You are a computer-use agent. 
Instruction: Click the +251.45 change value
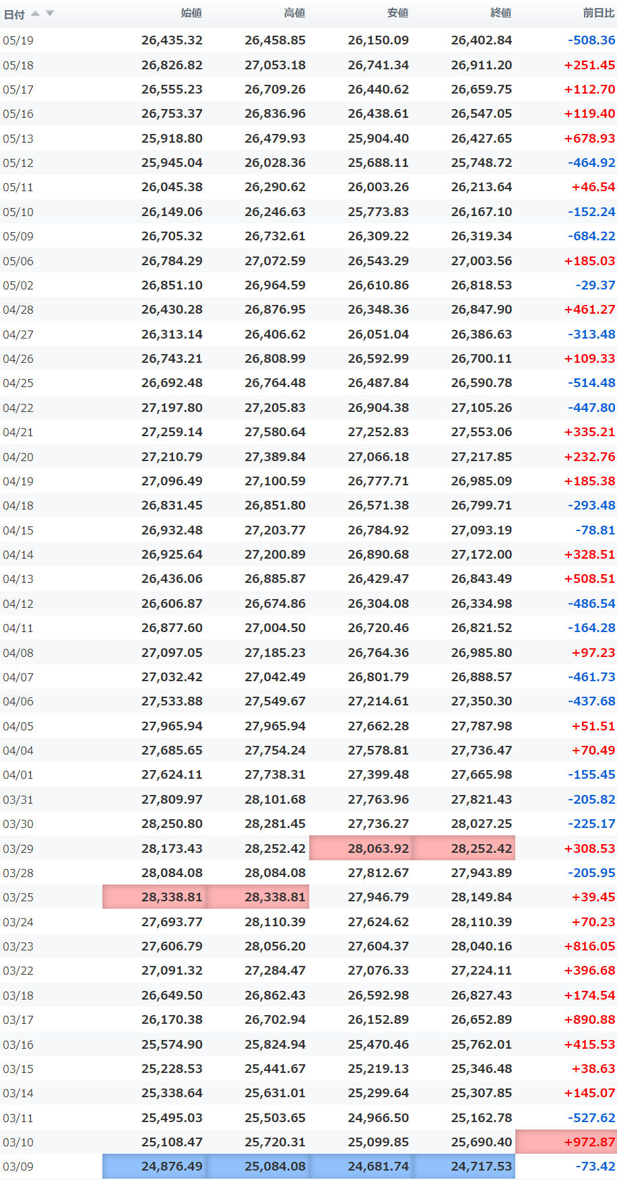(589, 65)
